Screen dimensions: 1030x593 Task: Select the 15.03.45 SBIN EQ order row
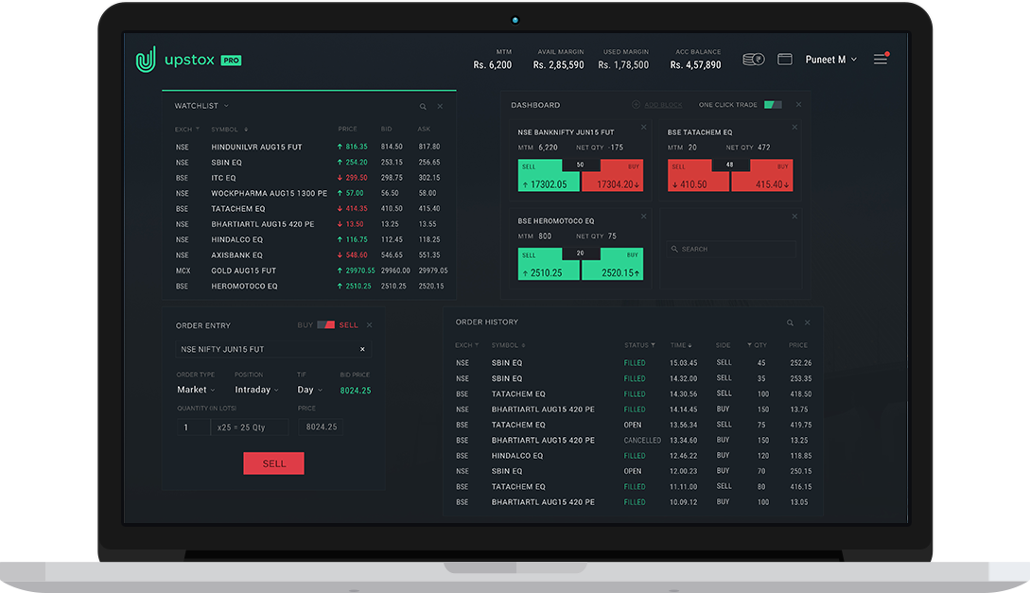click(634, 363)
